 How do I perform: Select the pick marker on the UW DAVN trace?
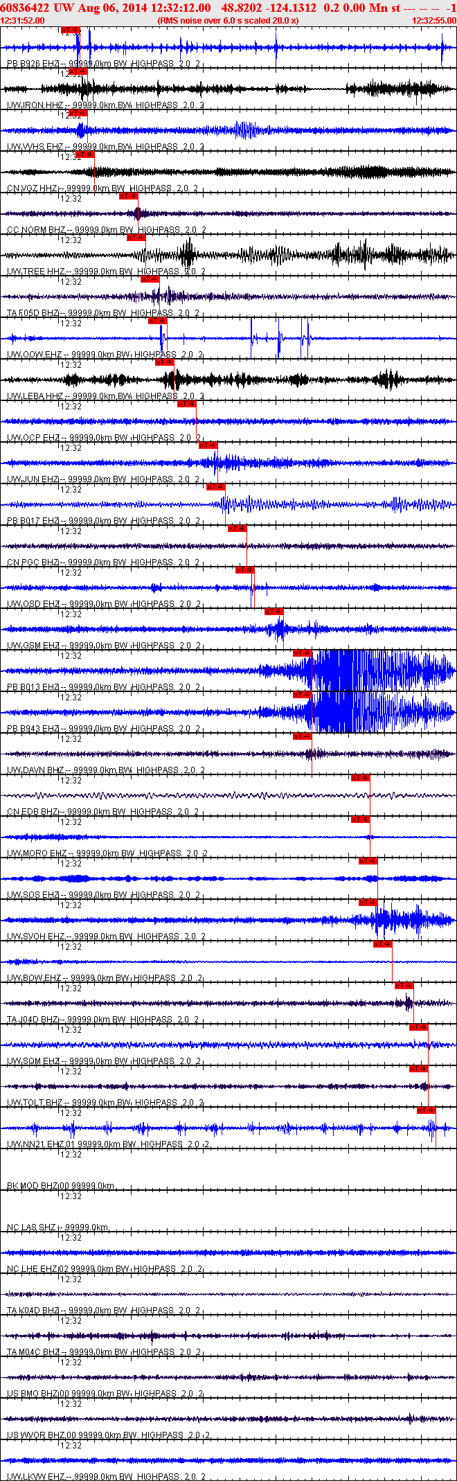(302, 736)
